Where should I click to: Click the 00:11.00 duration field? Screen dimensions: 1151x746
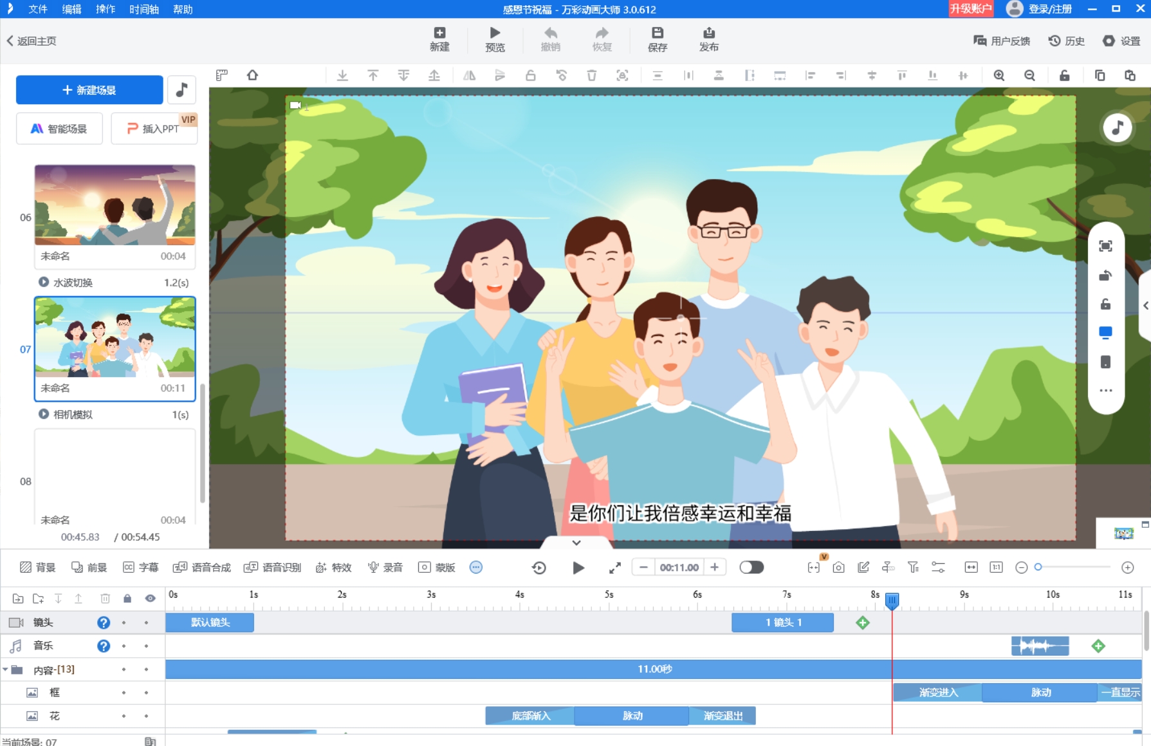(x=679, y=567)
